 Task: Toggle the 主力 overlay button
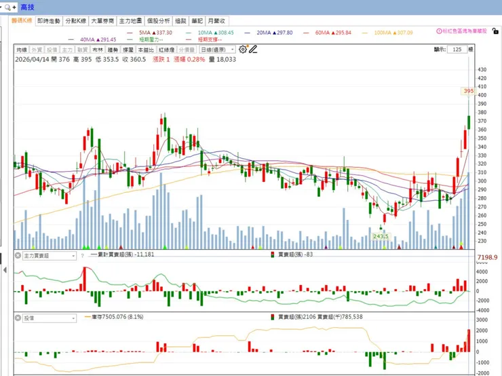point(67,50)
